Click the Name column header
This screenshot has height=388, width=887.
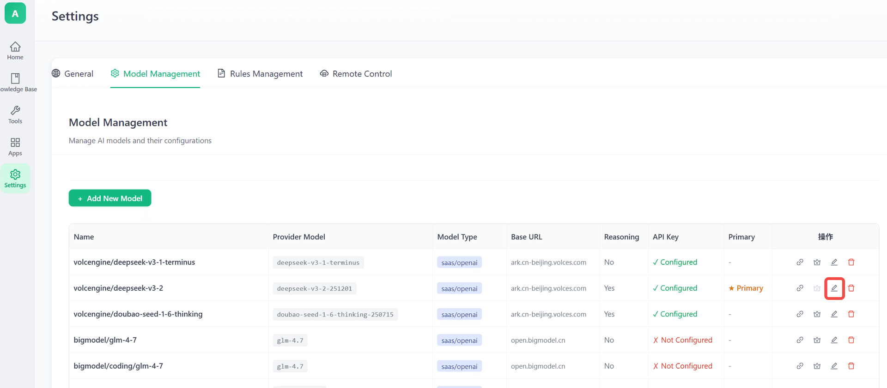[x=84, y=237]
